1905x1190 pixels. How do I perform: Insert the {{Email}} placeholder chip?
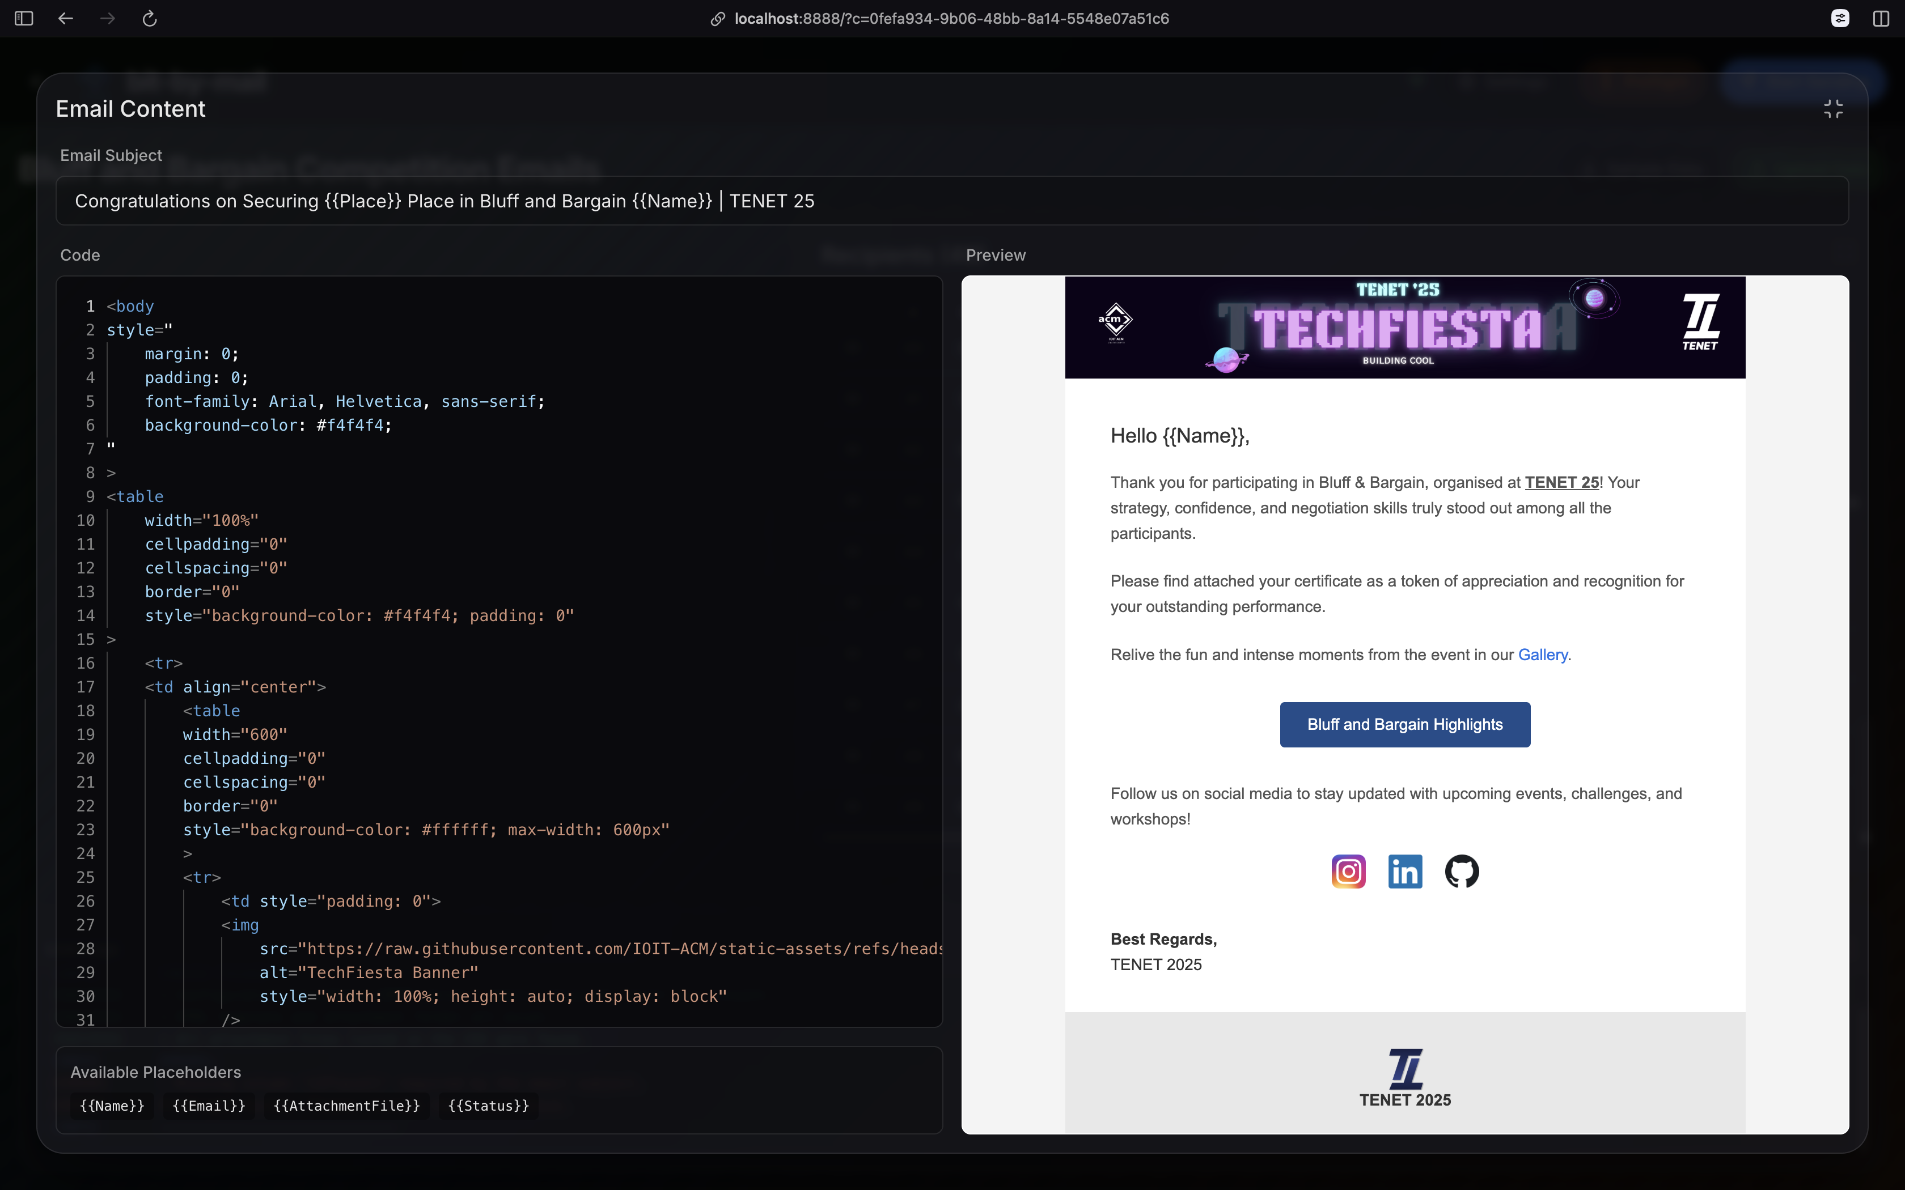(x=208, y=1105)
